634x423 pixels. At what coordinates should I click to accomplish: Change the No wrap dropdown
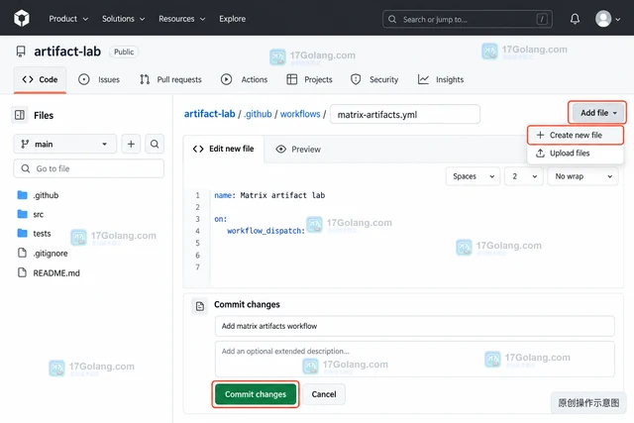[583, 176]
